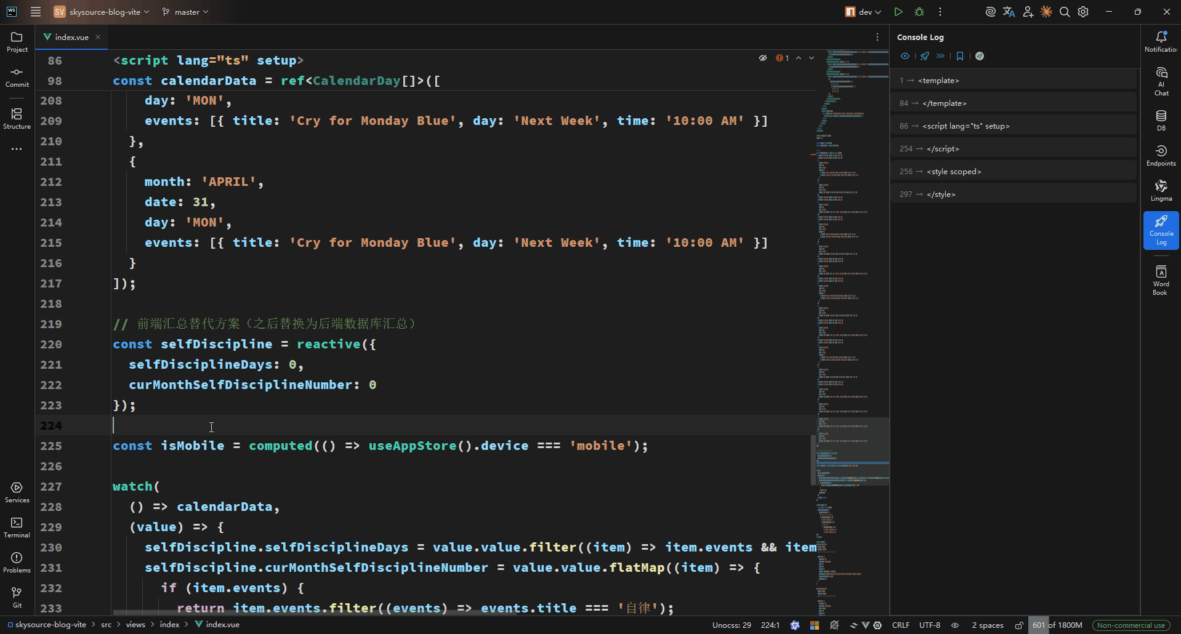This screenshot has width=1181, height=634.
Task: Open the Terminal panel
Action: [17, 527]
